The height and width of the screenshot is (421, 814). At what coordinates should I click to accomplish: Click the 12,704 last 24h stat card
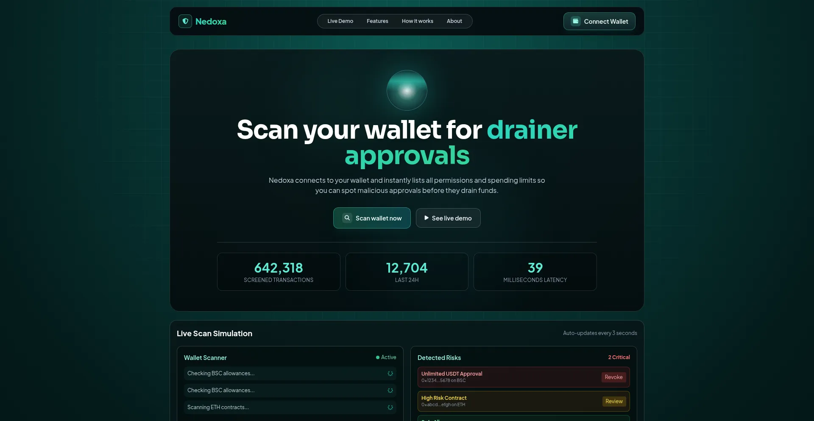407,272
